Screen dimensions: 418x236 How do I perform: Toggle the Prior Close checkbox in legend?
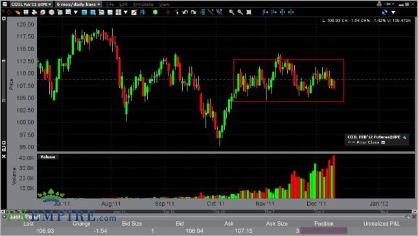383,143
